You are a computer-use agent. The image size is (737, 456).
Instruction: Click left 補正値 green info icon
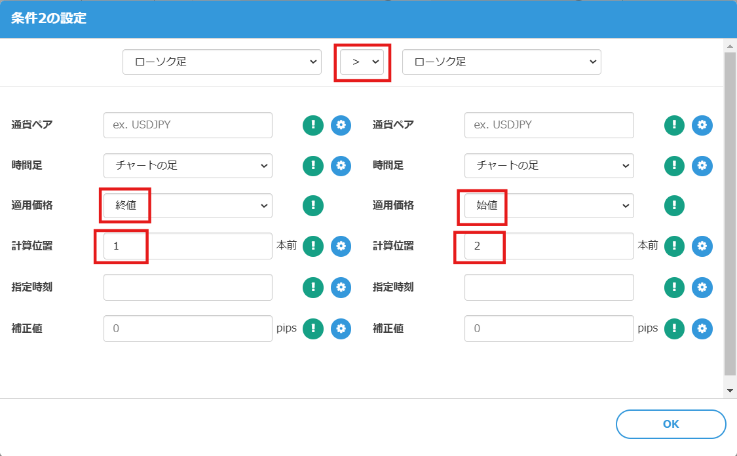(x=313, y=328)
